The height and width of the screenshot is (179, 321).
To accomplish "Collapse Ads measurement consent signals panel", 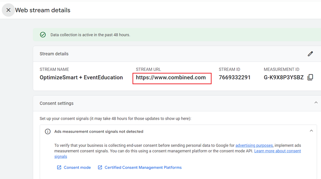I will pos(311,131).
